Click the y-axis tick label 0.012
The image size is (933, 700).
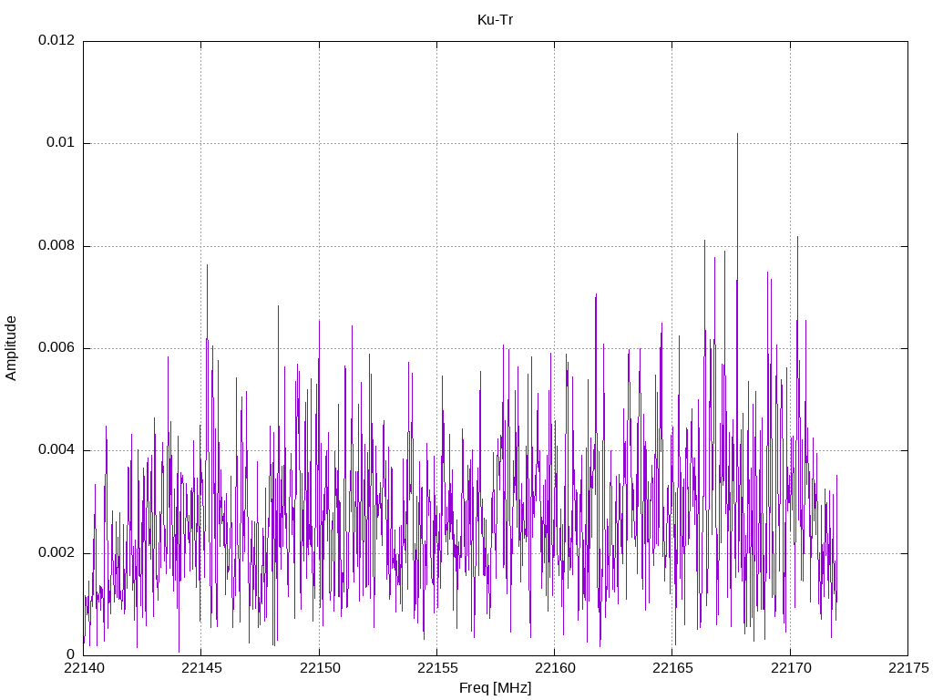click(x=56, y=40)
